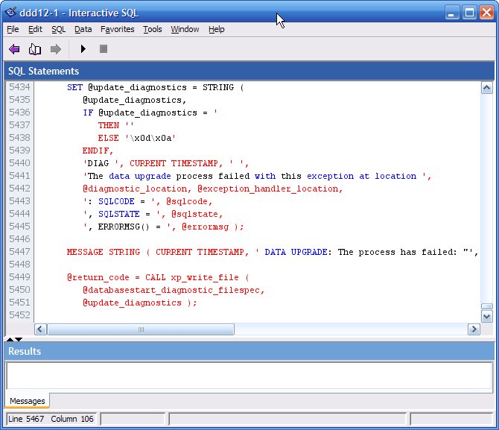Image resolution: width=499 pixels, height=430 pixels.
Task: Click '@sqlcode' on line 5443
Action: 188,201
